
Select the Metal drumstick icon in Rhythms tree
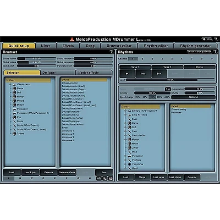129,152
